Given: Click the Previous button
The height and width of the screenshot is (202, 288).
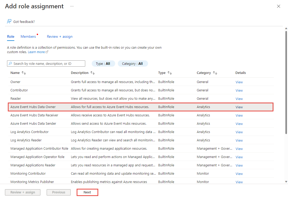Looking at the screenshot, I should pyautogui.click(x=58, y=192).
